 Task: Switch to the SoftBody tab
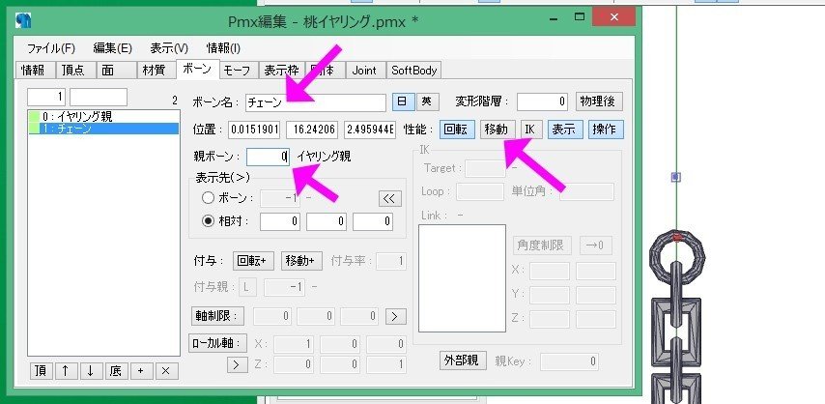[414, 70]
